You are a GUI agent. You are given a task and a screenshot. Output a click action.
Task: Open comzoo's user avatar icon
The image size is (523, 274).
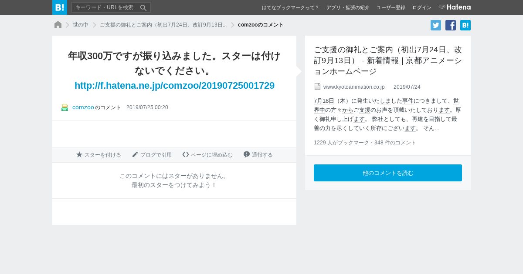click(65, 107)
